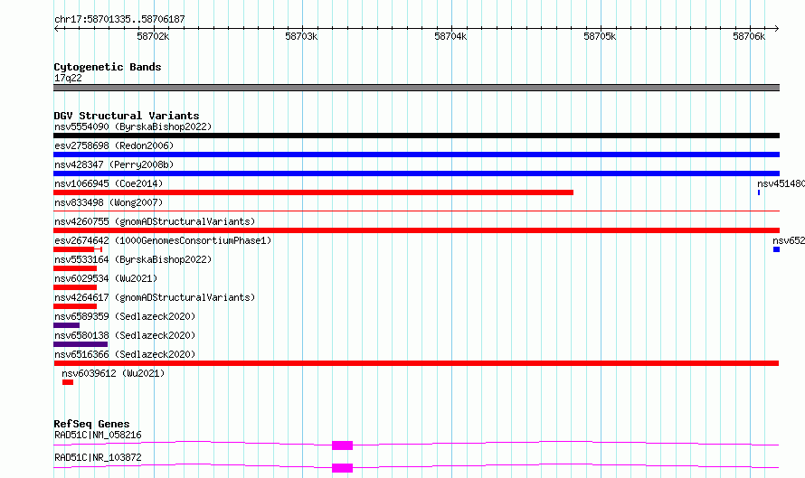
Task: Click the small nsv6039612 (Wu2021) red bar
Action: tap(68, 382)
